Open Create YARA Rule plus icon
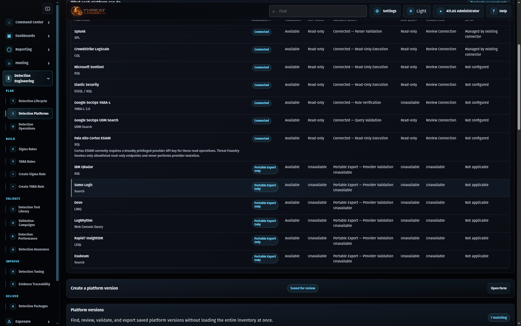The image size is (521, 326). 13,187
